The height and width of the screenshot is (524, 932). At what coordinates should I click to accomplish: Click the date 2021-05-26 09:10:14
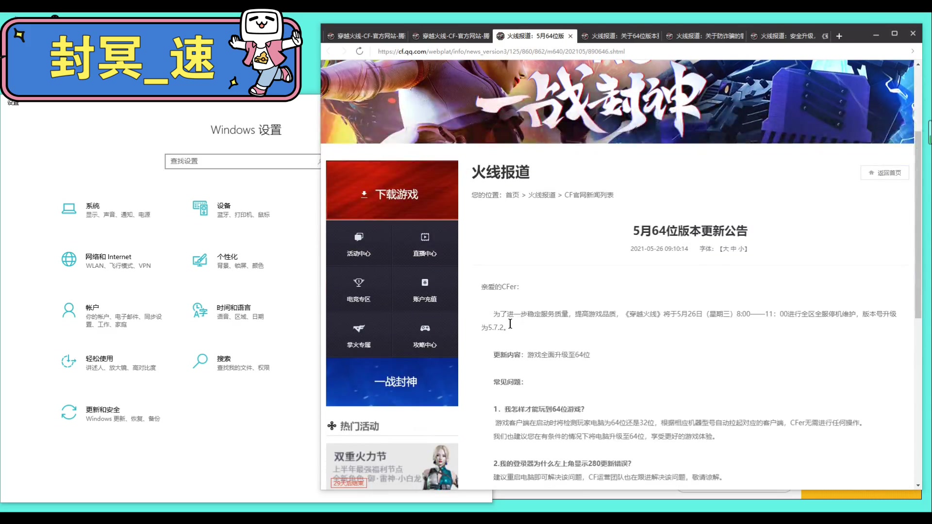[x=659, y=249]
